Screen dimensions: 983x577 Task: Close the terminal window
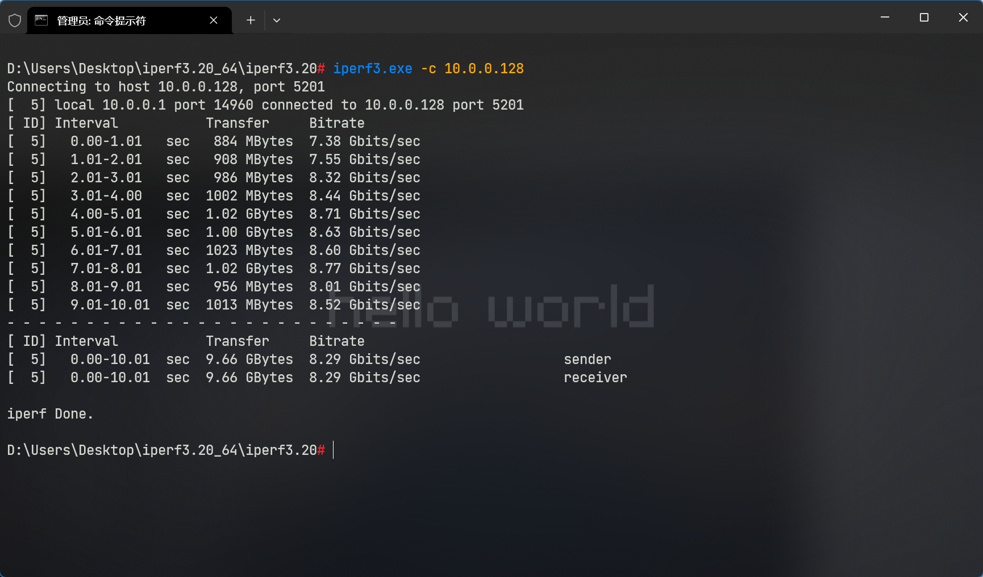point(963,18)
